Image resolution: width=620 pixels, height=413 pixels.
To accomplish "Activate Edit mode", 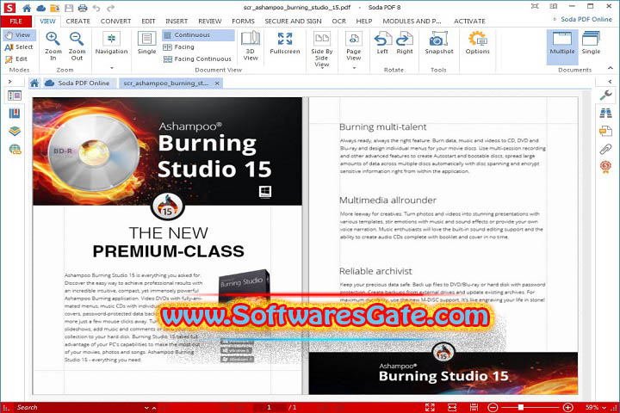I will pos(16,59).
